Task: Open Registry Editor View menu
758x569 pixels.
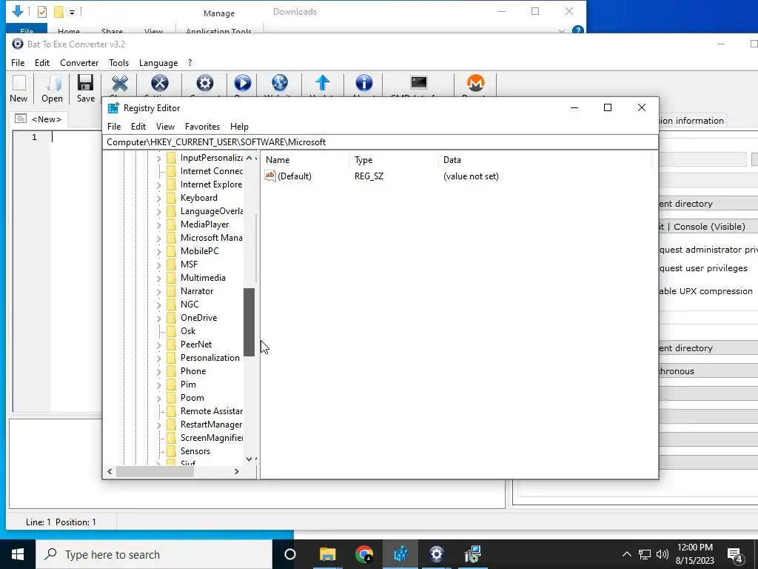Action: pos(165,126)
